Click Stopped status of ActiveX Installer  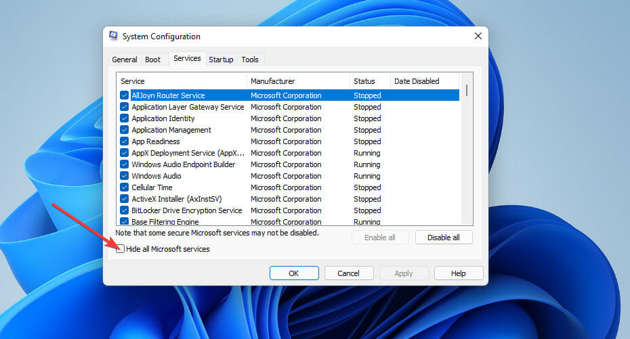point(367,199)
